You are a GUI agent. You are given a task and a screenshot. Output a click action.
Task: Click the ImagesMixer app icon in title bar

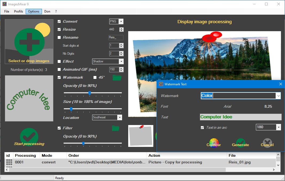[x=4, y=4]
